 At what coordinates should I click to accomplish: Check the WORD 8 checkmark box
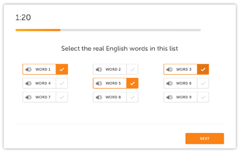click(132, 97)
